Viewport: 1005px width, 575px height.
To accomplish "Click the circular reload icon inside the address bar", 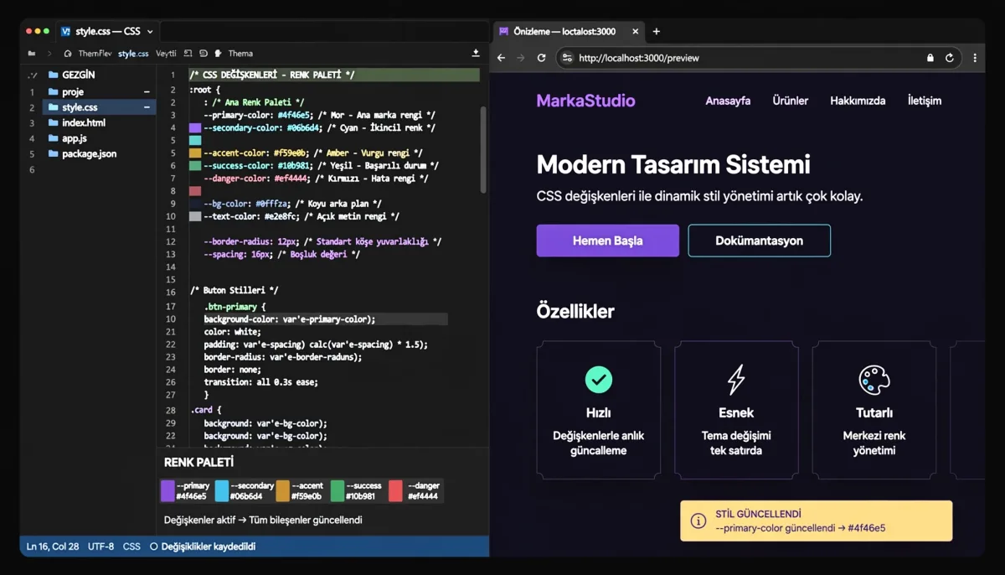I will [949, 58].
